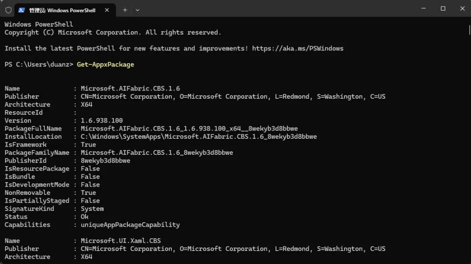Click the PS C:\Users\duanz> prompt
The width and height of the screenshot is (471, 264).
[x=39, y=64]
